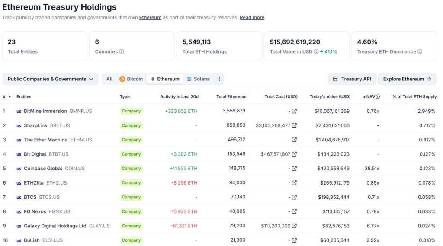Open Galaxy Digital Holdings Ltd entity page
Viewport: 443px width, 246px height.
click(55, 226)
